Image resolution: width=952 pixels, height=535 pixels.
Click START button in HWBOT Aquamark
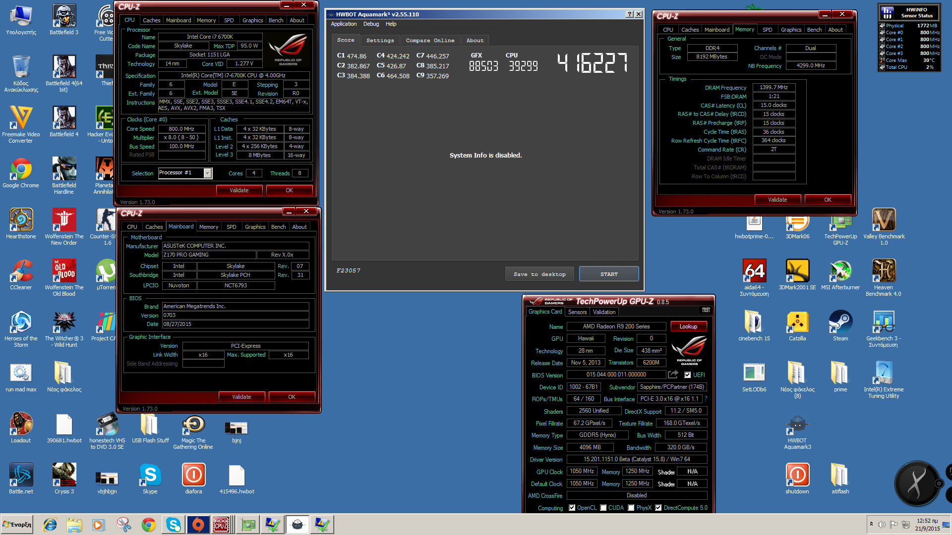coord(609,274)
